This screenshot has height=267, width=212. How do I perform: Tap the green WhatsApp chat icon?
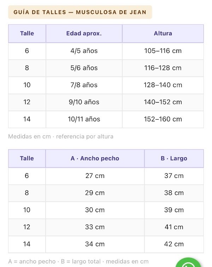[188, 262]
